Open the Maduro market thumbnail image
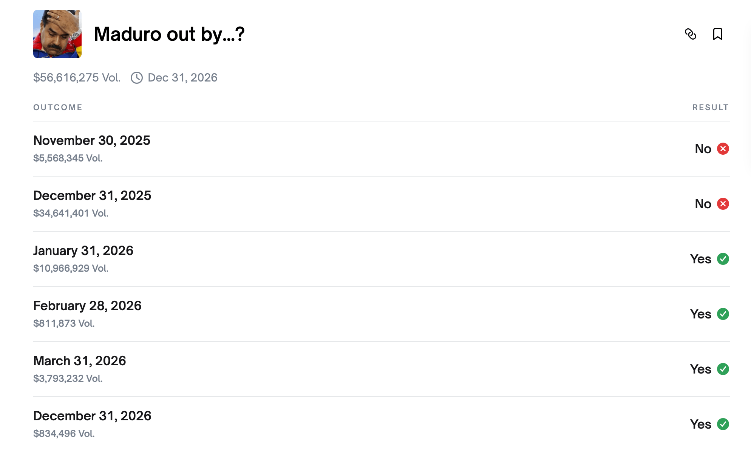The height and width of the screenshot is (449, 751). pos(57,34)
